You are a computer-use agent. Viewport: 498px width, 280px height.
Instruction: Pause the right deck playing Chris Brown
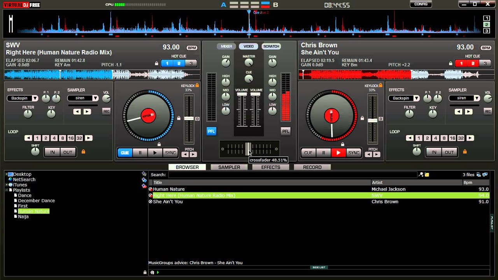[323, 153]
